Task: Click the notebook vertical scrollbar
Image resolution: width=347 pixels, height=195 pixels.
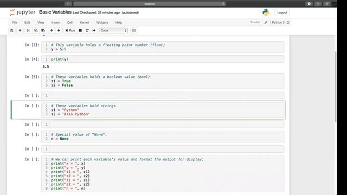Action: [x=336, y=86]
